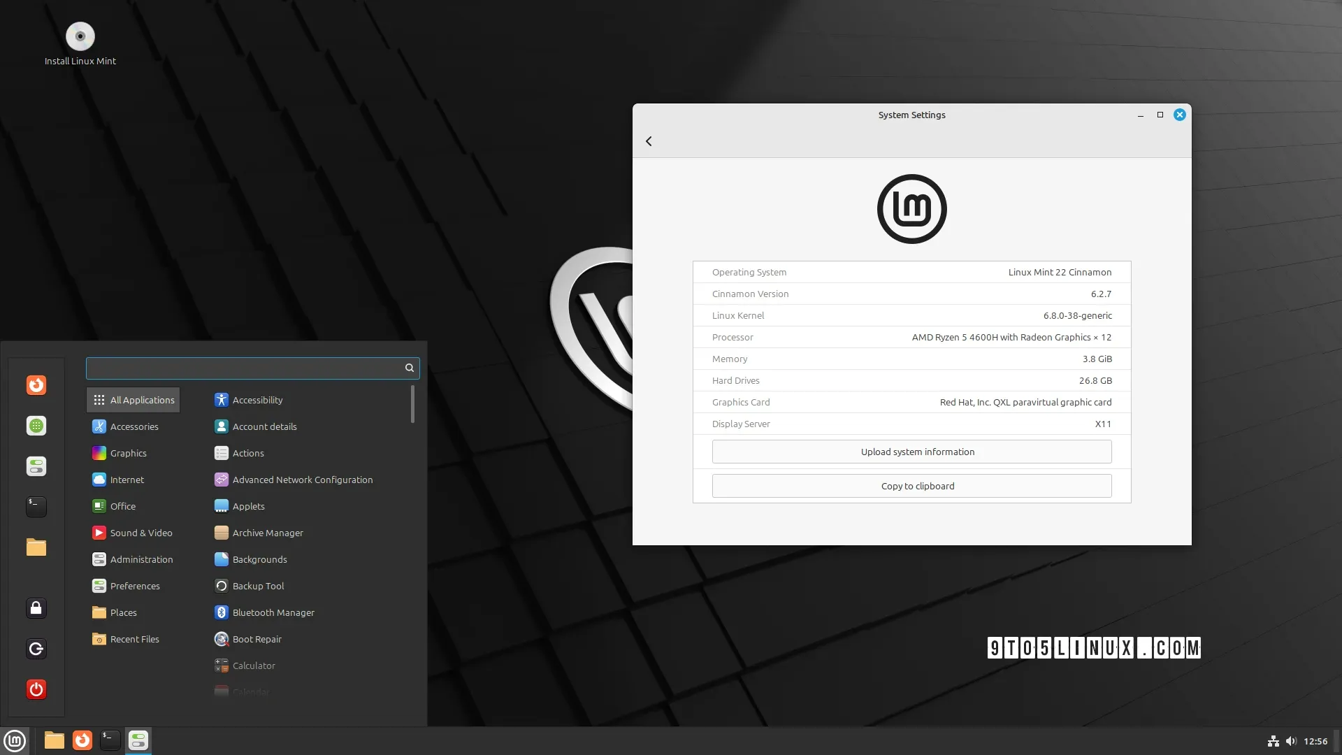The height and width of the screenshot is (755, 1342).
Task: Click the Linux Mint logo icon
Action: (x=15, y=740)
